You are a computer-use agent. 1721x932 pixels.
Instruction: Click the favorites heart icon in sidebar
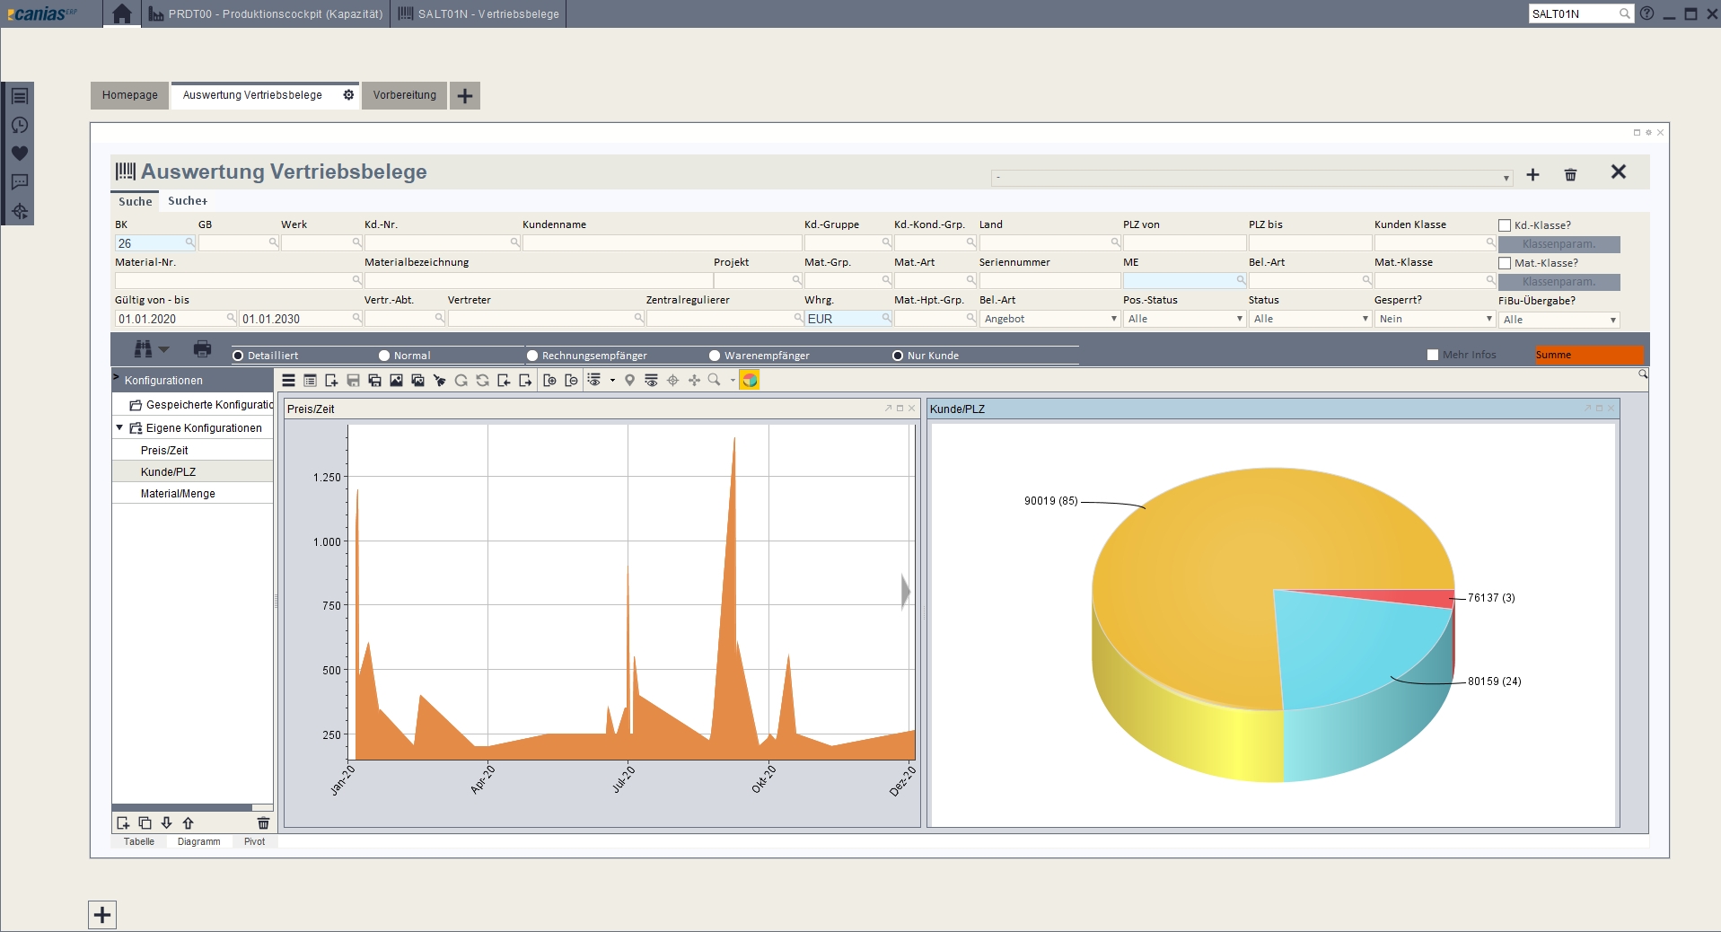[x=19, y=154]
